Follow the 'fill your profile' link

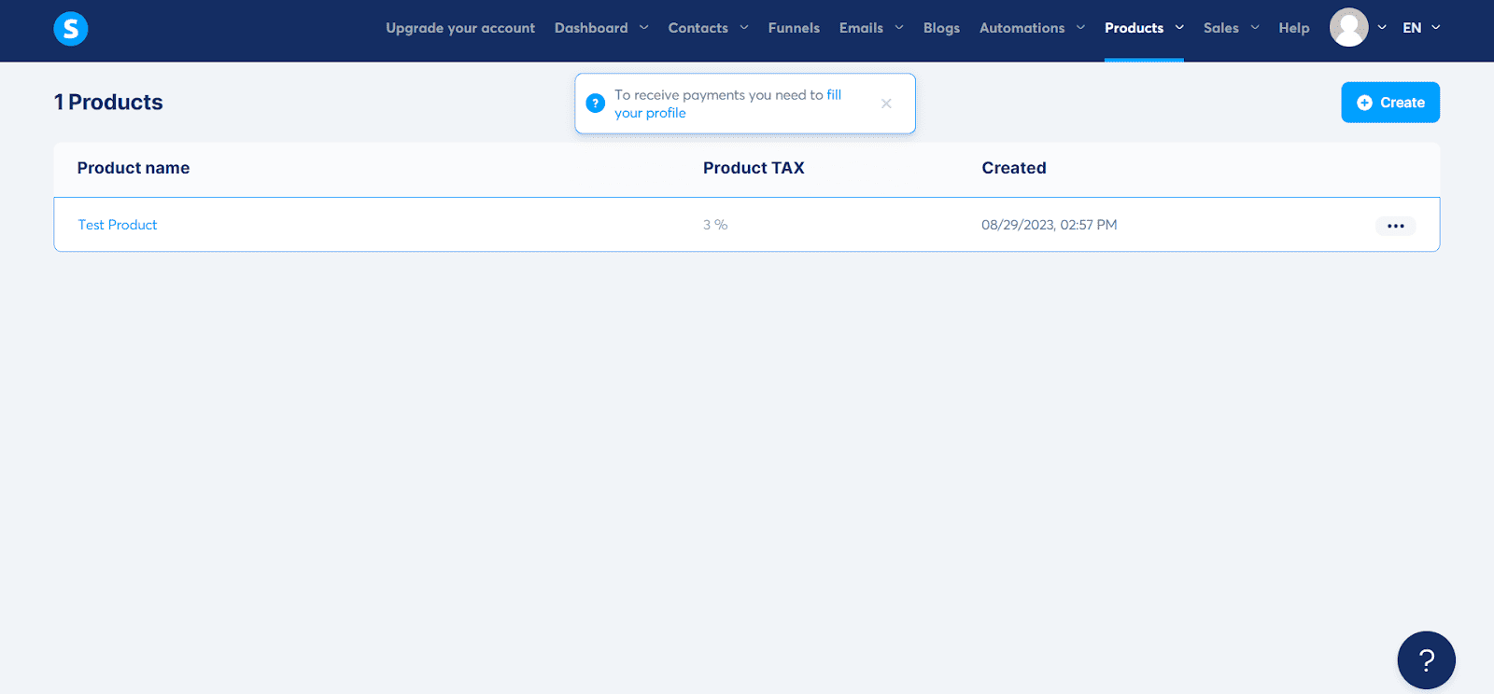650,113
